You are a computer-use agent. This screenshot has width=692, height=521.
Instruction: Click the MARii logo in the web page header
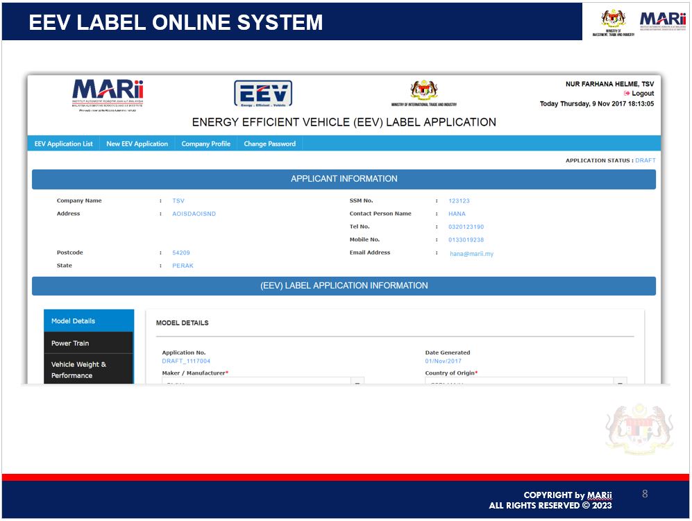coord(108,92)
